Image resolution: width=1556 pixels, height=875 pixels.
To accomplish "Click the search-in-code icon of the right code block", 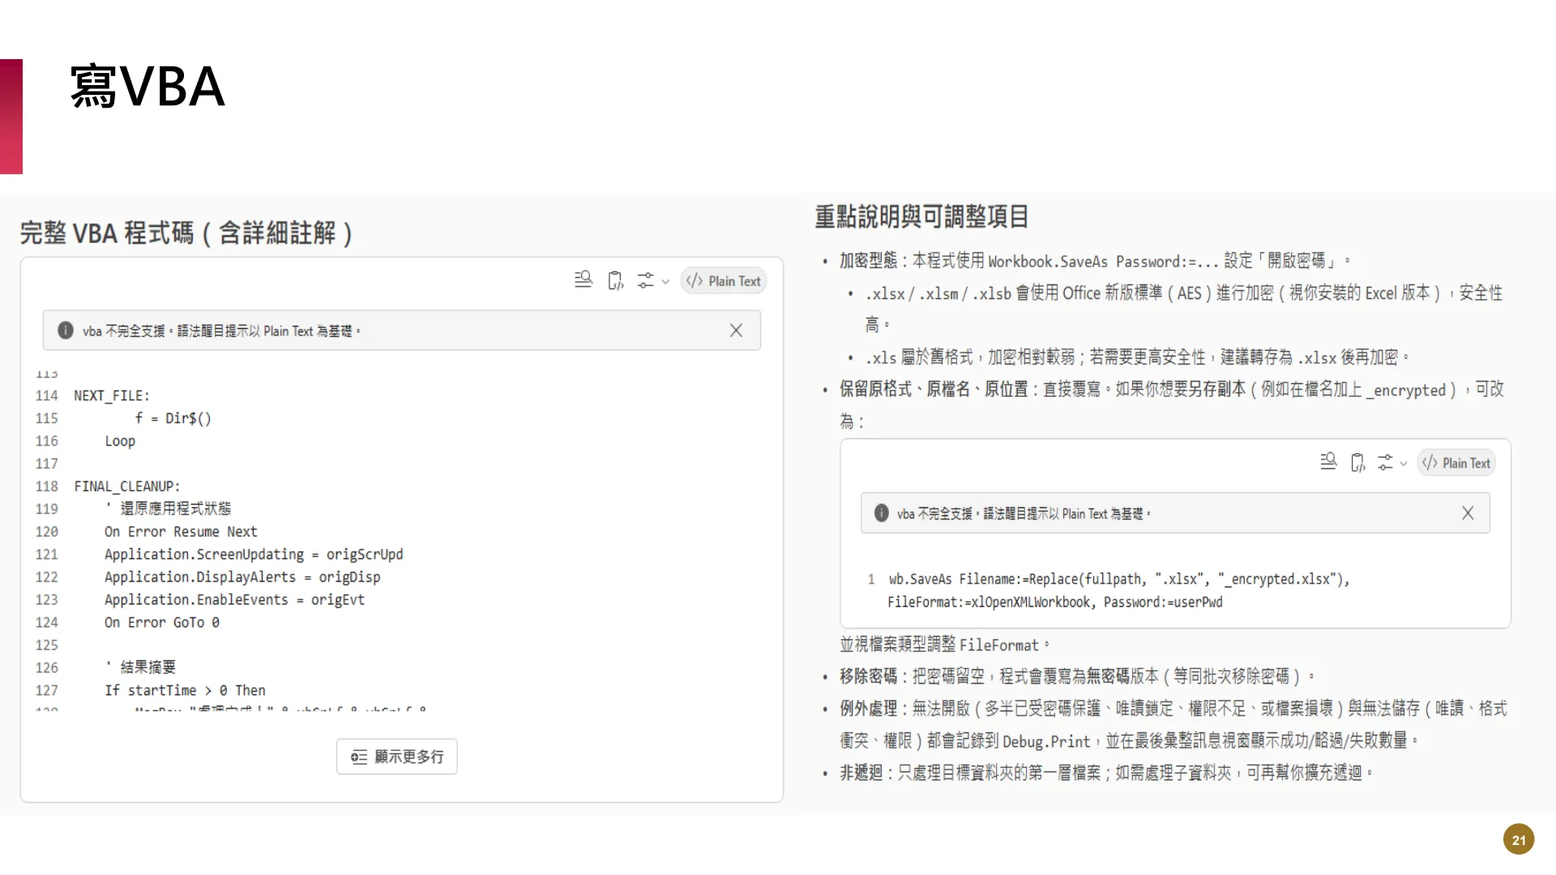I will (1328, 462).
